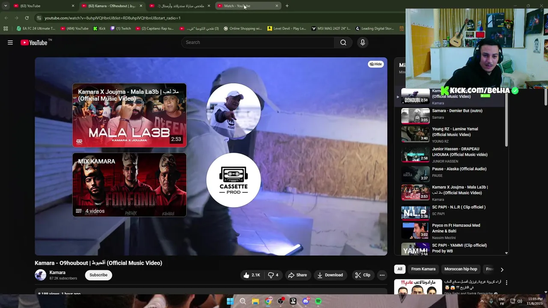
Task: Dislike the video with the thumbs-down
Action: (x=273, y=275)
